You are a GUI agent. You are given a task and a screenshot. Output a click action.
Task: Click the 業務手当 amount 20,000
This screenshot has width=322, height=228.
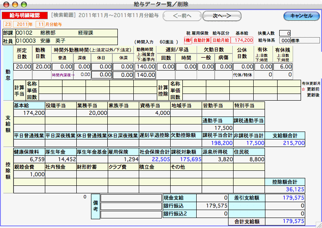pyautogui.click(x=92, y=113)
